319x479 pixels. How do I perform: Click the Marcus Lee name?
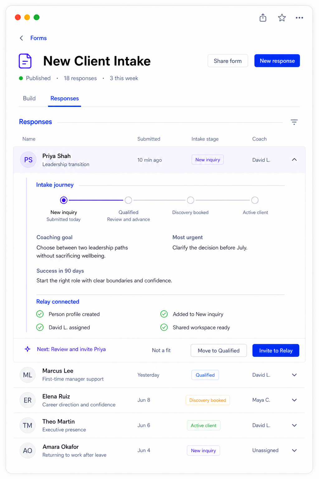coord(58,371)
